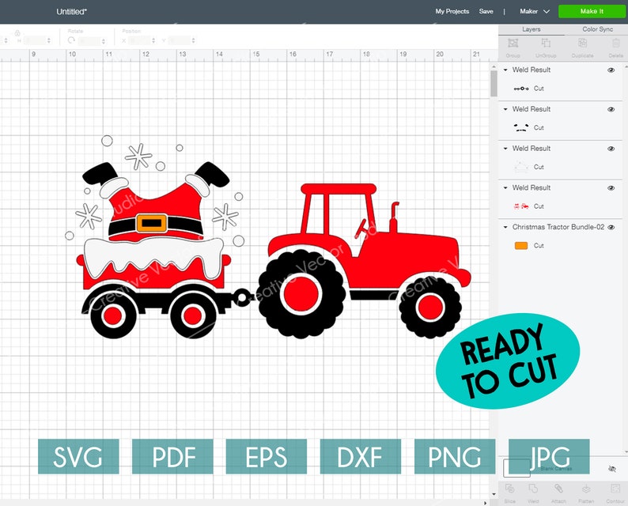Toggle visibility of red tractor Weld Result layer
The width and height of the screenshot is (628, 506).
(x=611, y=187)
